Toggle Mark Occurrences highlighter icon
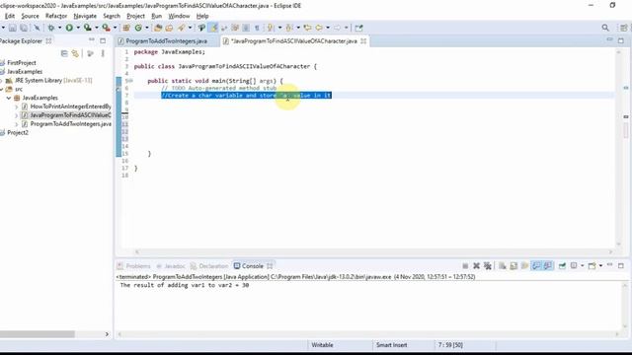Viewport: 632px width, 355px height. pos(213,28)
